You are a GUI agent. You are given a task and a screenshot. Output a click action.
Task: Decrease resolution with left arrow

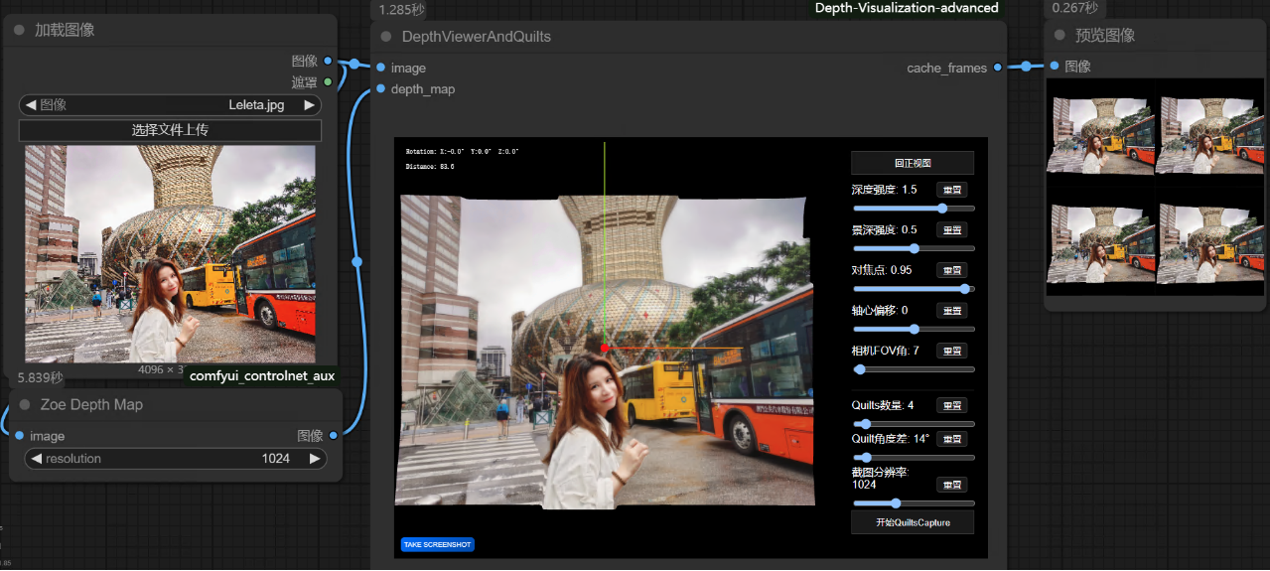37,459
